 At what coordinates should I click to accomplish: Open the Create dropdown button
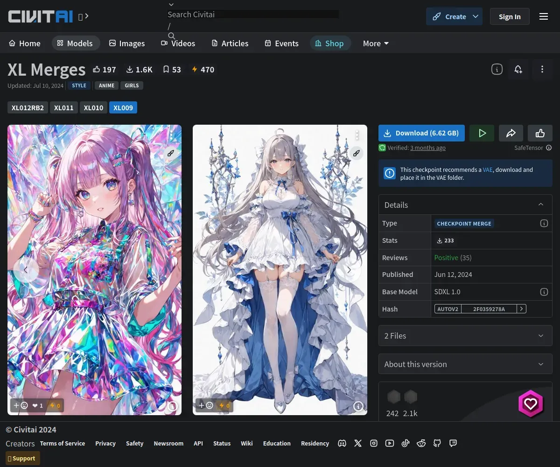454,16
